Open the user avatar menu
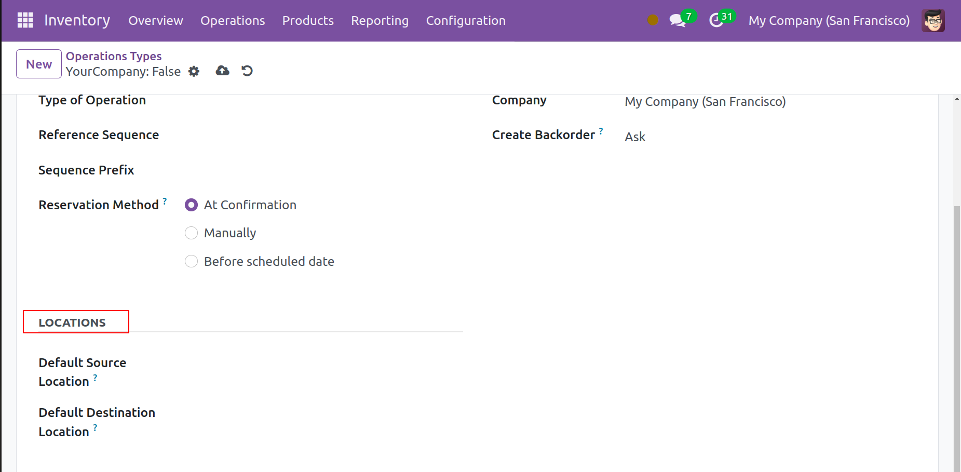 click(933, 21)
